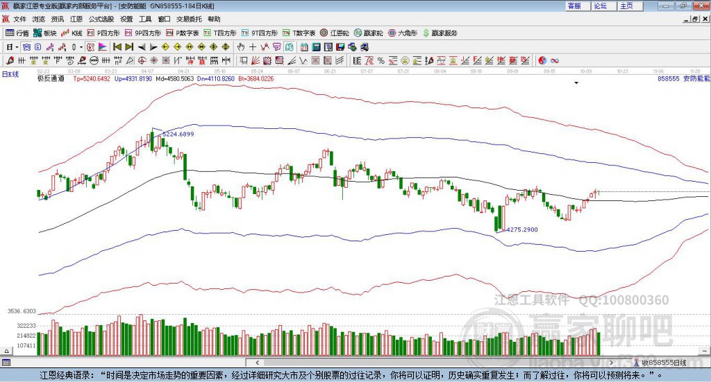The image size is (711, 382).
Task: Open the 六角形 hexagon tool
Action: coord(402,33)
